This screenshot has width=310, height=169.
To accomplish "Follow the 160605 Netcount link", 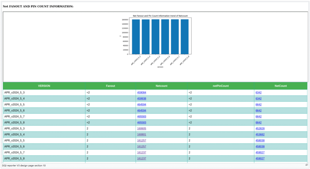I will coord(141,128).
